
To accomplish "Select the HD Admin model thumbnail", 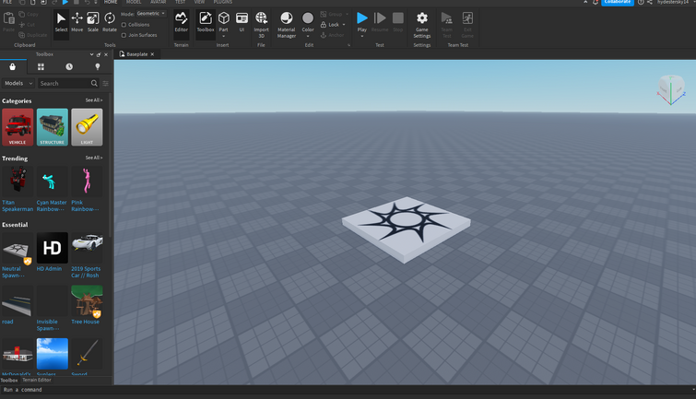I will (53, 248).
